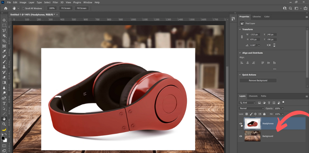Image resolution: width=309 pixels, height=153 pixels.
Task: Hide the Headphones layer
Action: click(x=241, y=124)
